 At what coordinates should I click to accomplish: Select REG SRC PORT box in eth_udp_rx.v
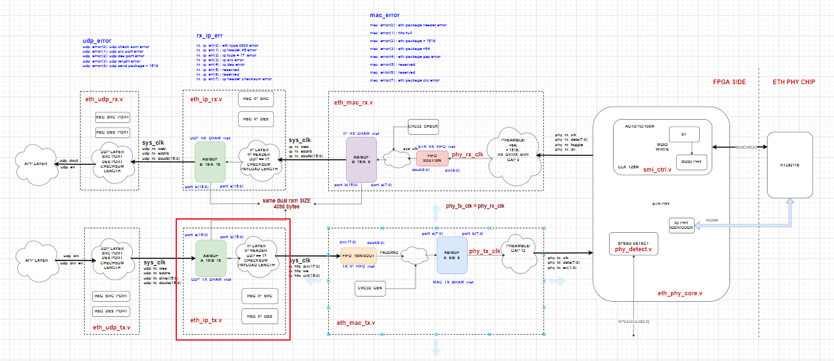coord(112,117)
